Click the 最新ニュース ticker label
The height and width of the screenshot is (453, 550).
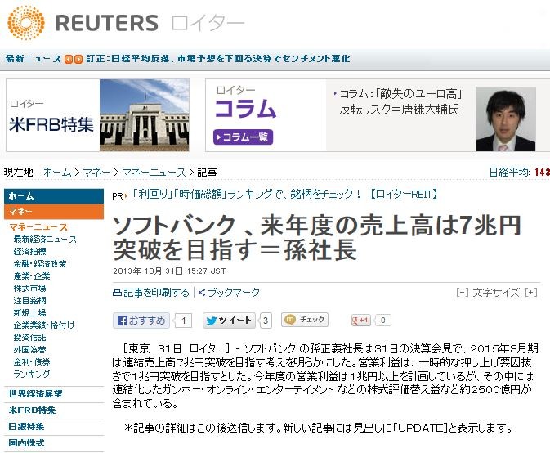click(x=33, y=59)
